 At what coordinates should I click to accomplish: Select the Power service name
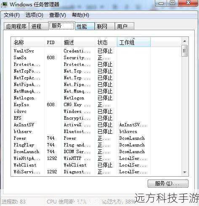[20, 138]
